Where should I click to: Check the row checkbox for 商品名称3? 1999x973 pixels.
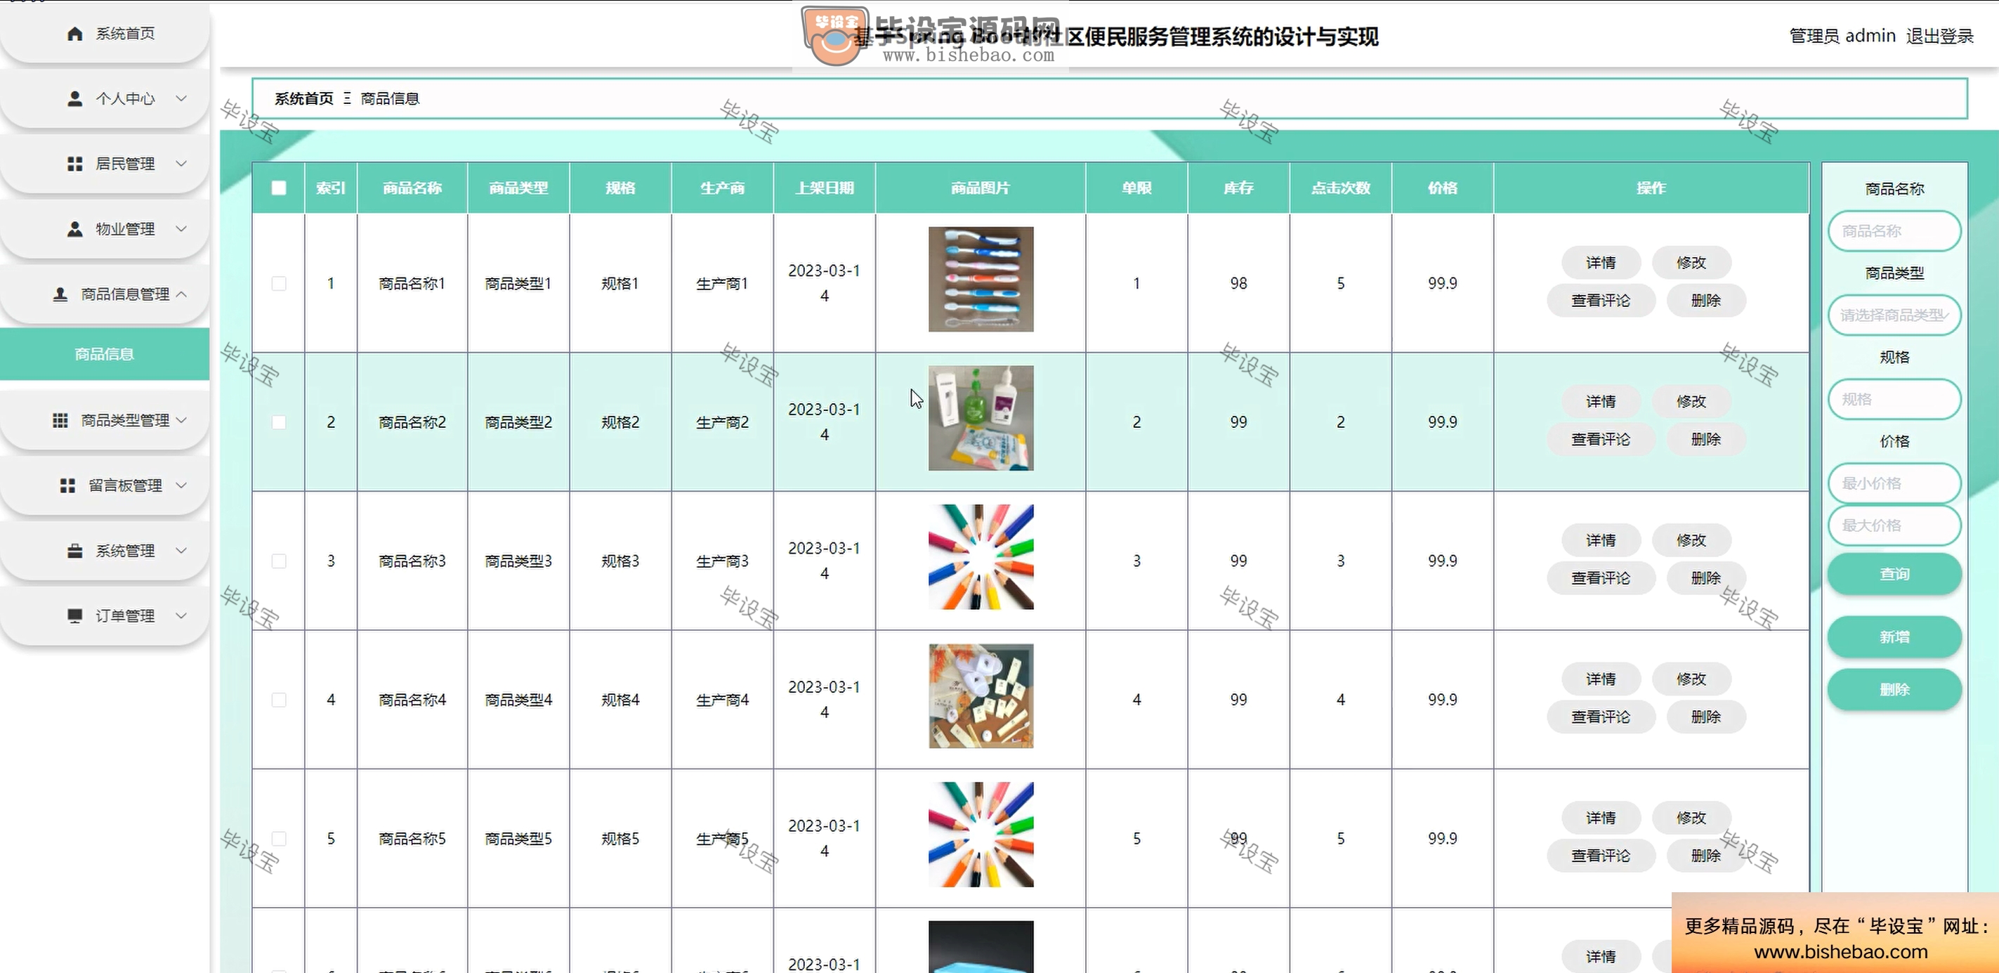click(x=279, y=561)
